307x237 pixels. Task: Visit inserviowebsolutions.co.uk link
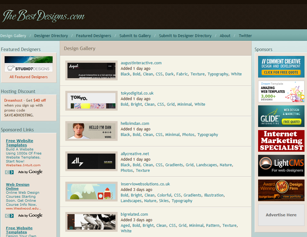coord(145,184)
